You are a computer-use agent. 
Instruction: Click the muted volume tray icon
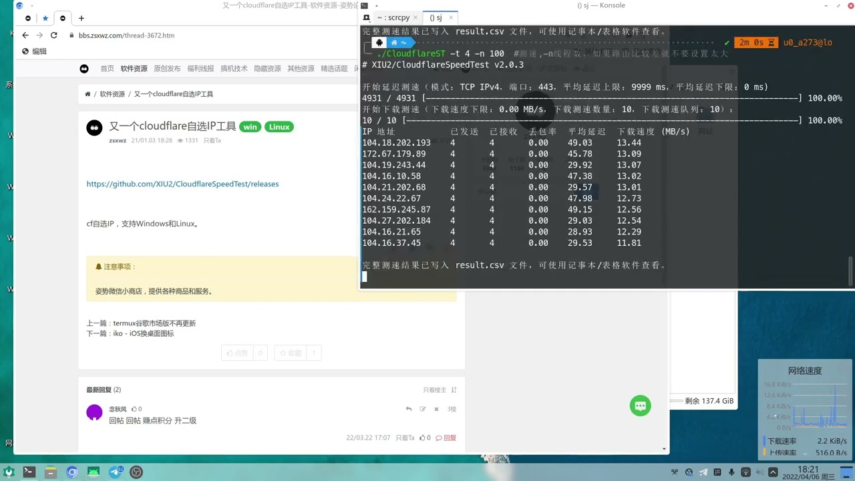click(x=760, y=472)
